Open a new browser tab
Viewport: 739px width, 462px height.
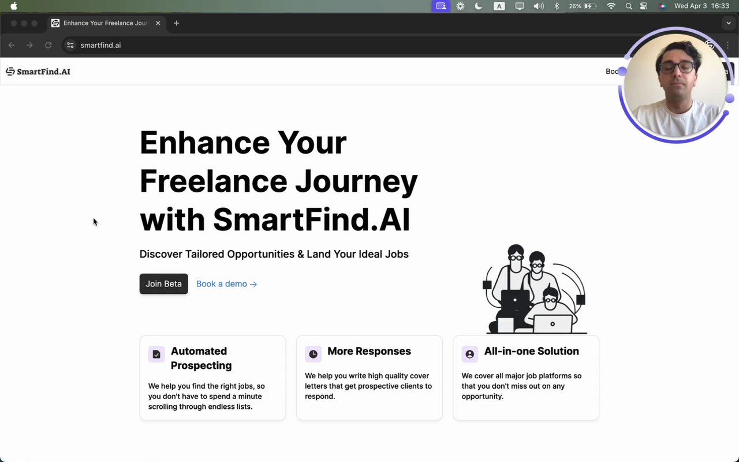pos(177,23)
